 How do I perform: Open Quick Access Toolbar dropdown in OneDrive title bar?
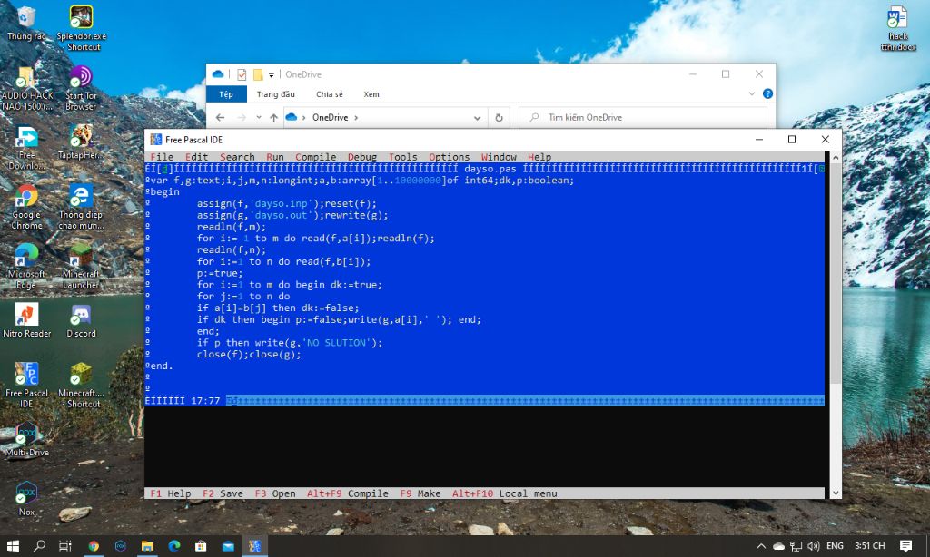[271, 74]
